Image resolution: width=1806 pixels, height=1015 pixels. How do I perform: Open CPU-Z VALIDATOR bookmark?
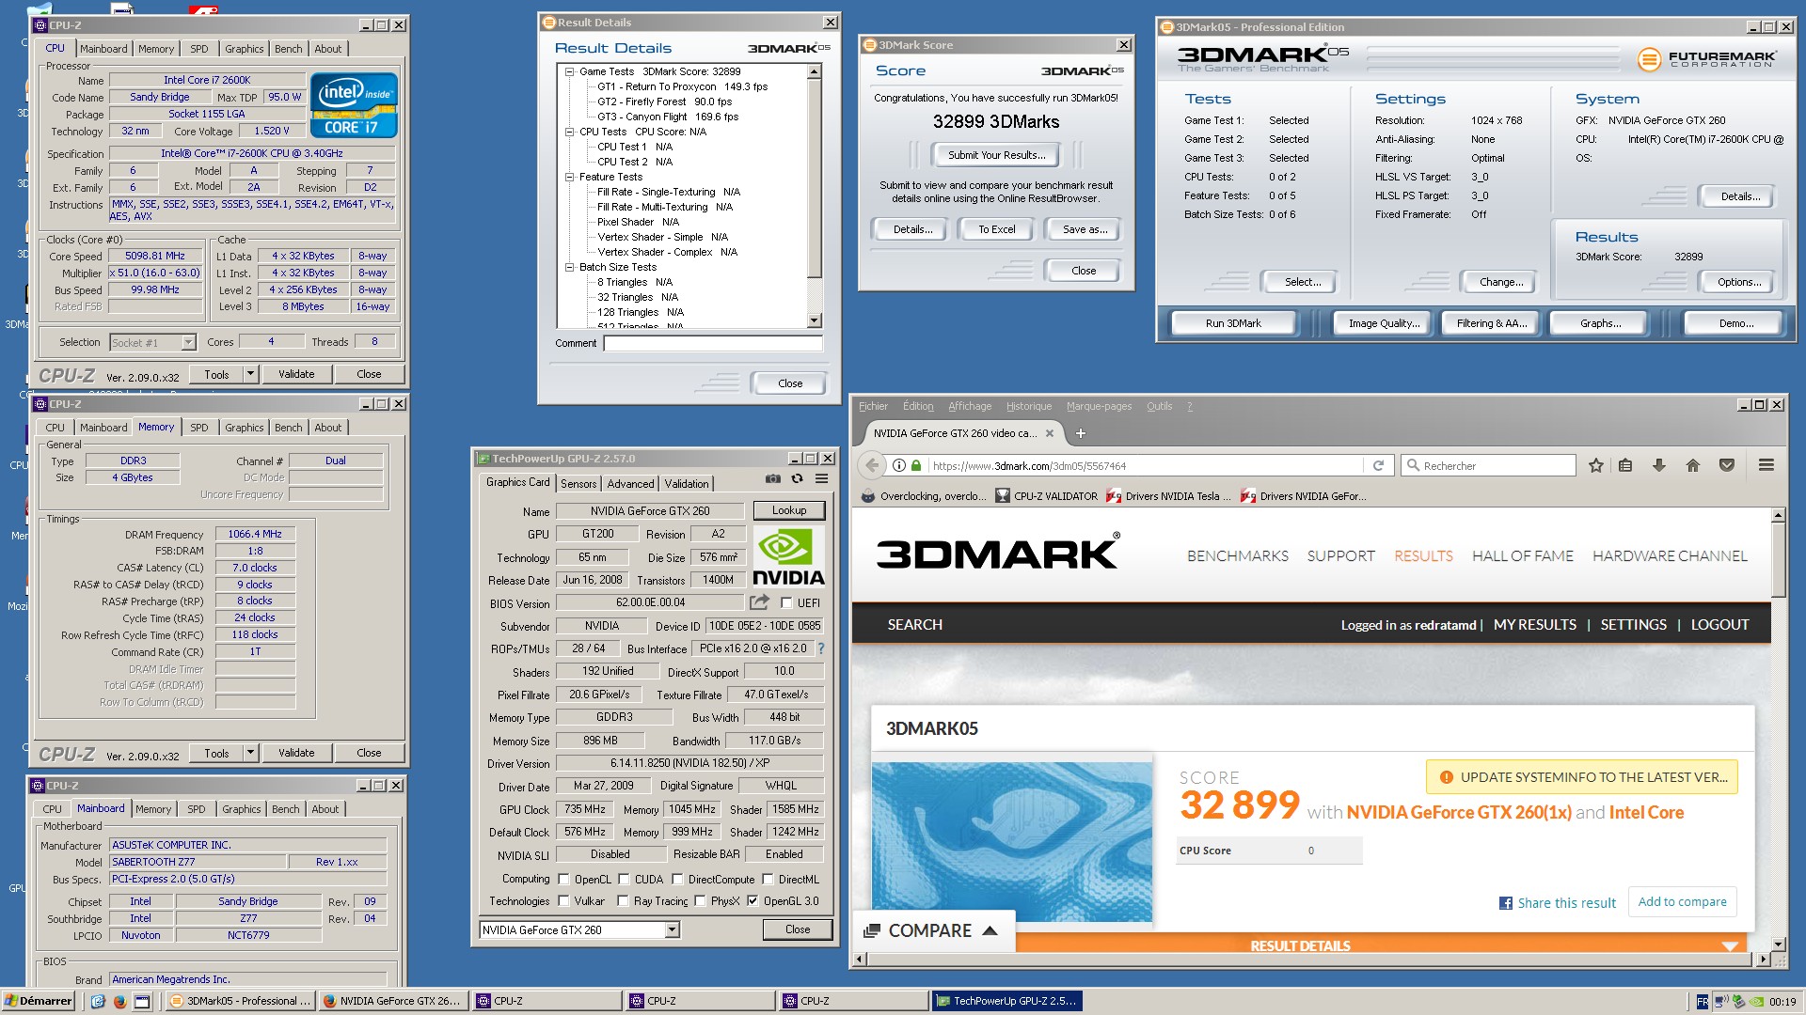click(x=1047, y=496)
